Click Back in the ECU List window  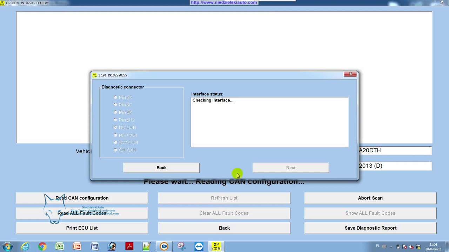coord(224,228)
